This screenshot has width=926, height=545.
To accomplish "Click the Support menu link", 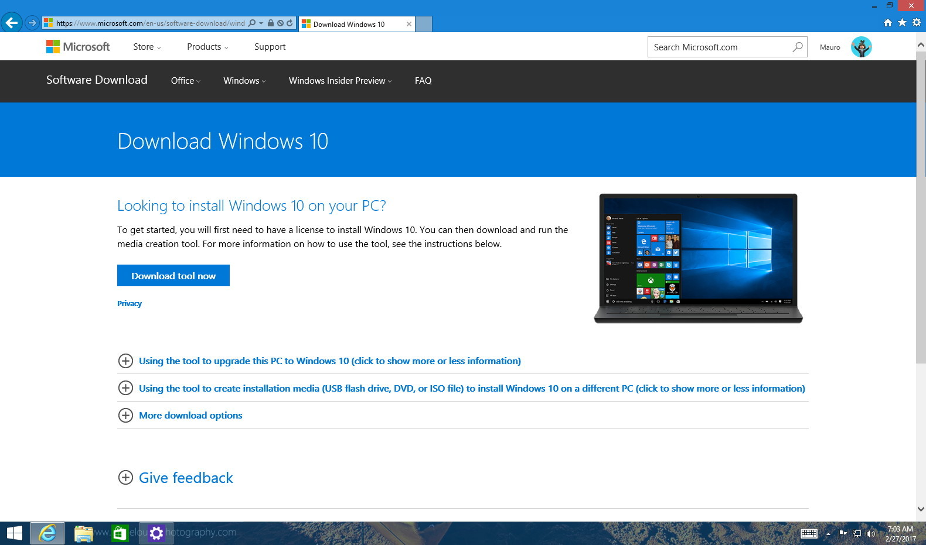I will pos(270,47).
